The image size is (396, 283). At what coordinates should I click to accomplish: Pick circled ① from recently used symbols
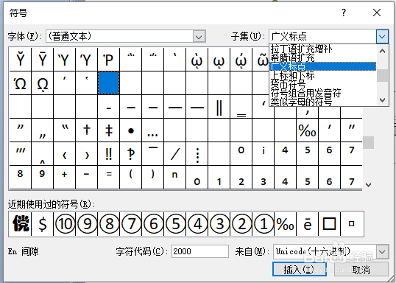(x=264, y=224)
